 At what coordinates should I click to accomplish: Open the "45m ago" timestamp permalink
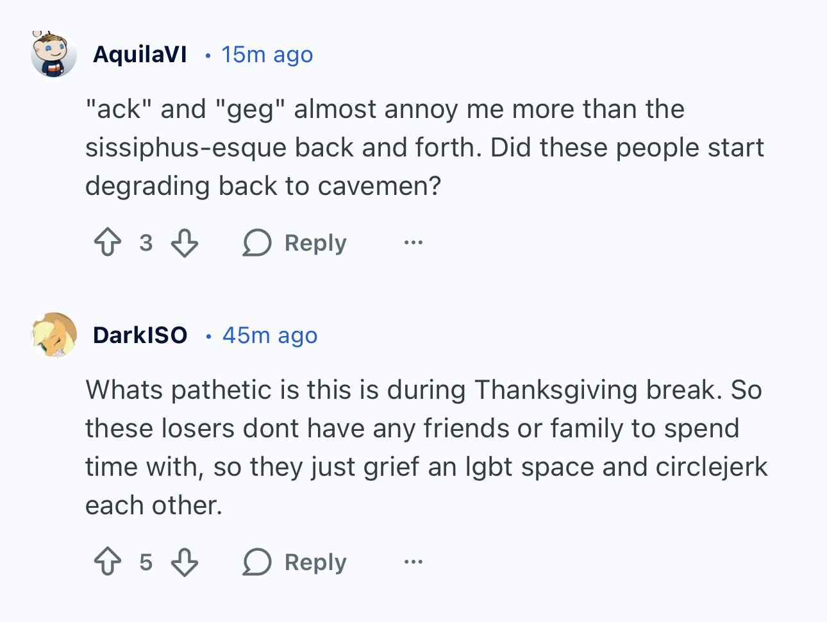270,335
